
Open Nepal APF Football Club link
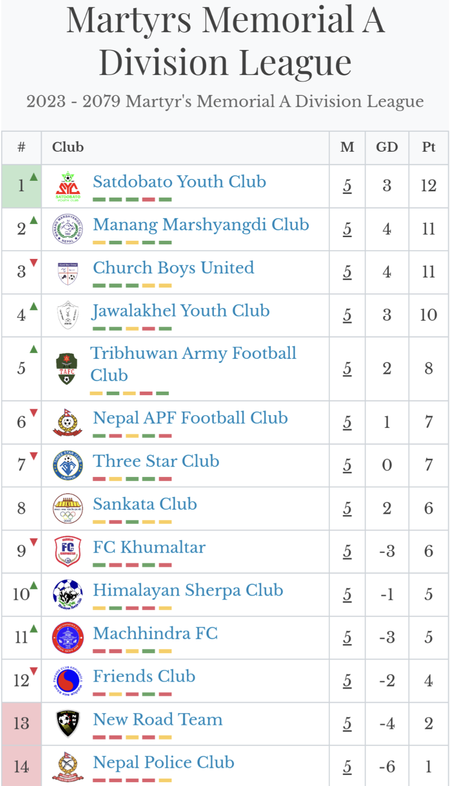pyautogui.click(x=190, y=418)
